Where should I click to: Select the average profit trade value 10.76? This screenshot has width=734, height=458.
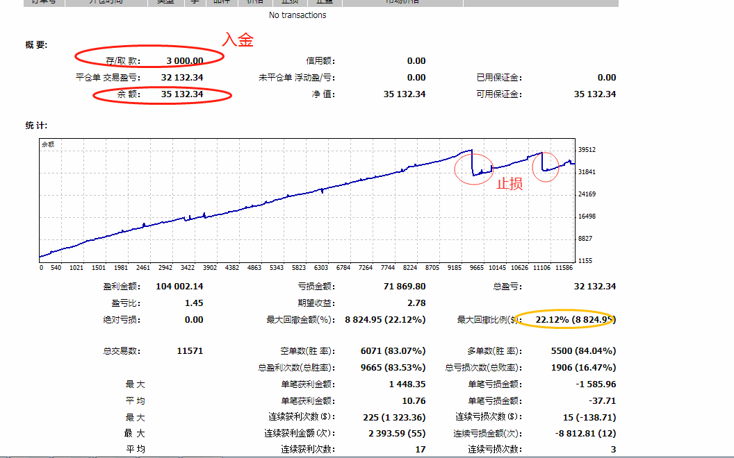(414, 401)
